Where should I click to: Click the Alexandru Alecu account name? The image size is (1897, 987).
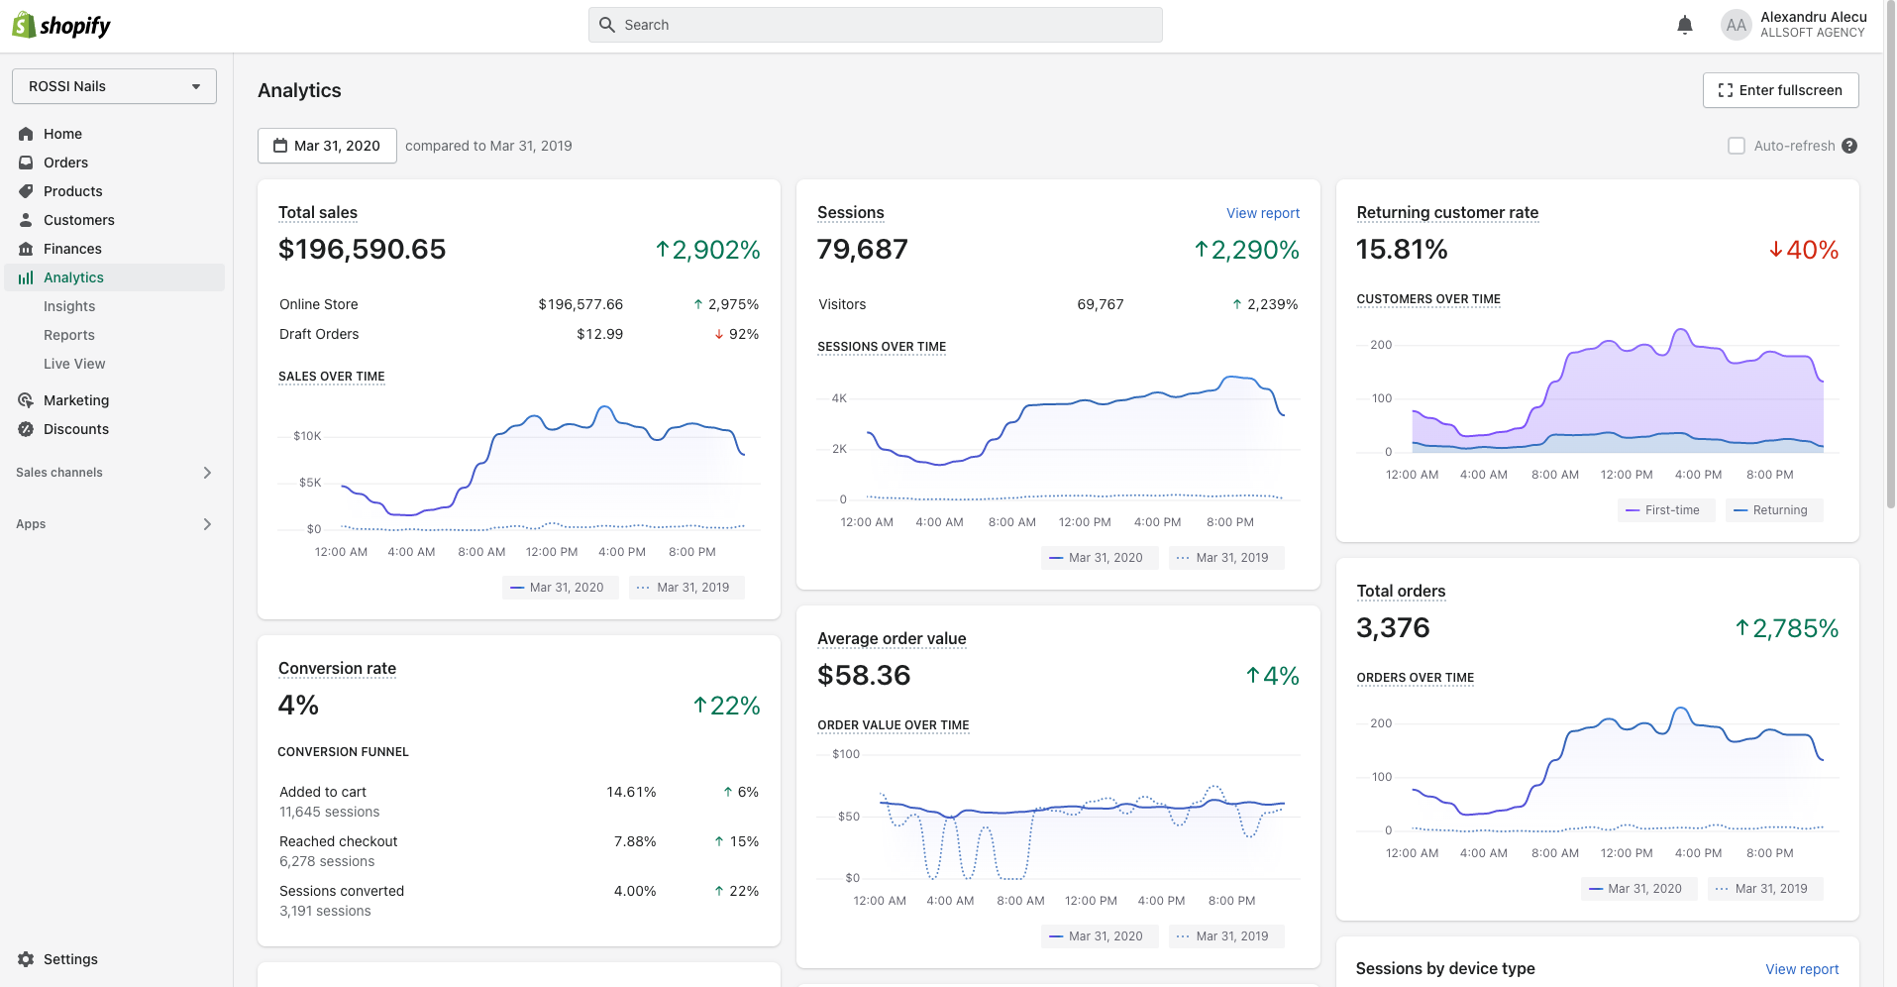[x=1814, y=17]
